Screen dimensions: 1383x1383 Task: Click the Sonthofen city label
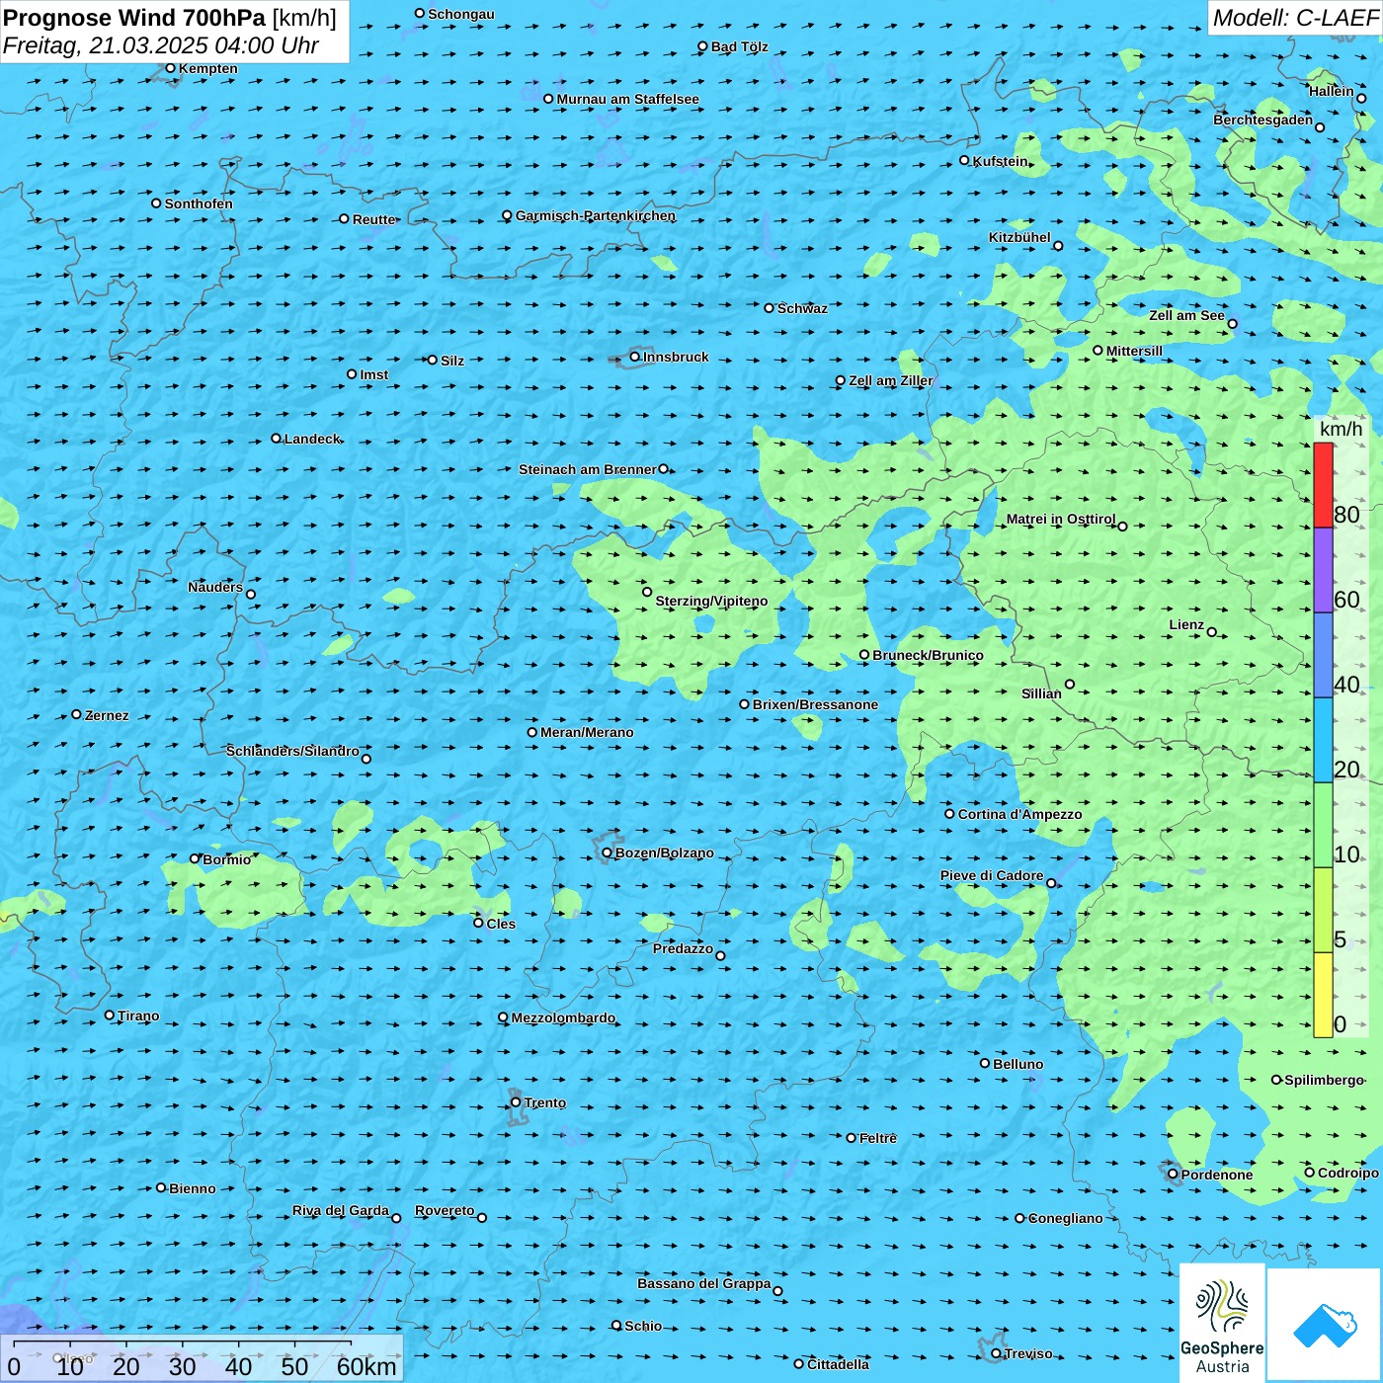pos(199,203)
